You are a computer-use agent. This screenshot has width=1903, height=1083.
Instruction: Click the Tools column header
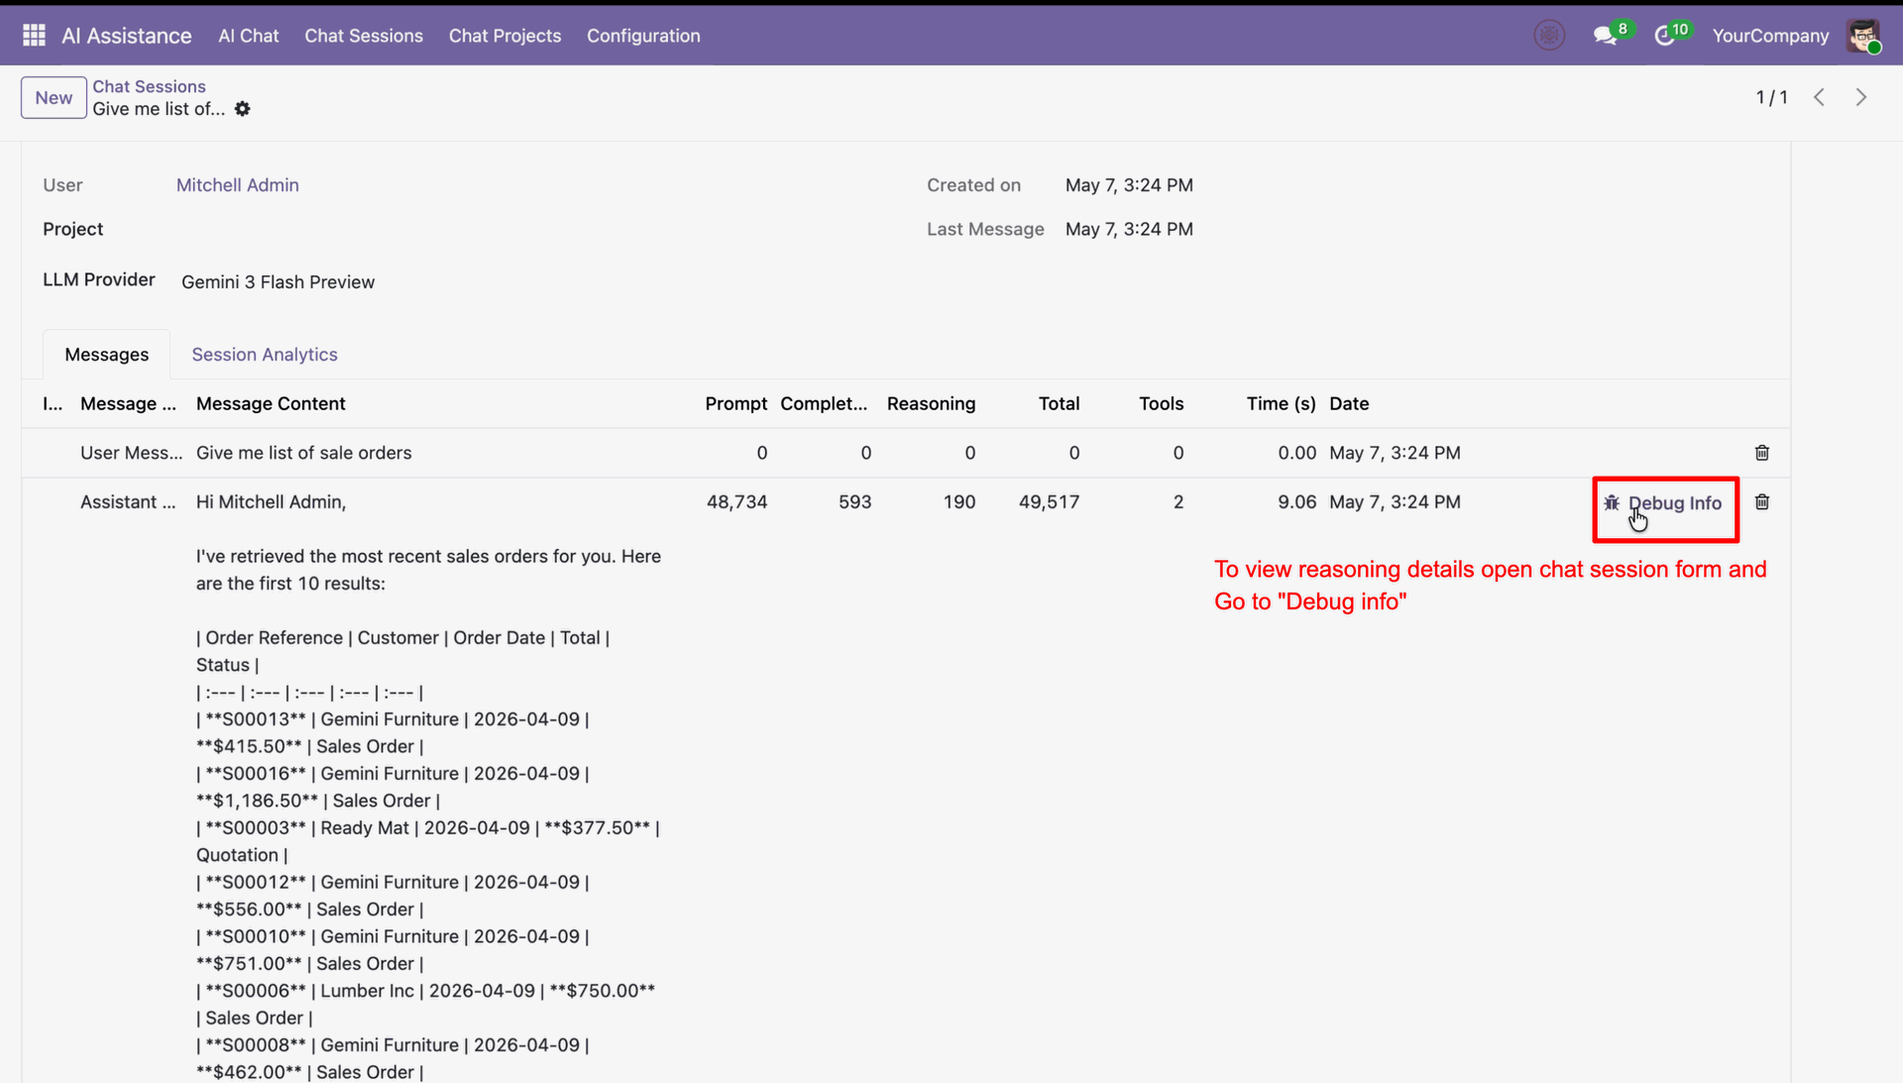(1161, 403)
